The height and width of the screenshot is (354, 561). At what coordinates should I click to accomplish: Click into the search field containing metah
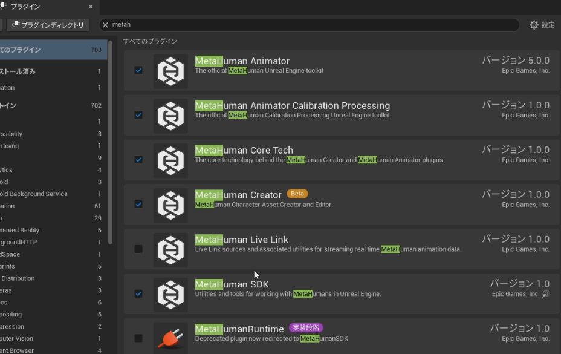pos(309,25)
